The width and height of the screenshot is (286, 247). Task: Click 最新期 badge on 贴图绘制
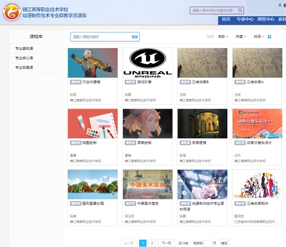click(x=75, y=143)
